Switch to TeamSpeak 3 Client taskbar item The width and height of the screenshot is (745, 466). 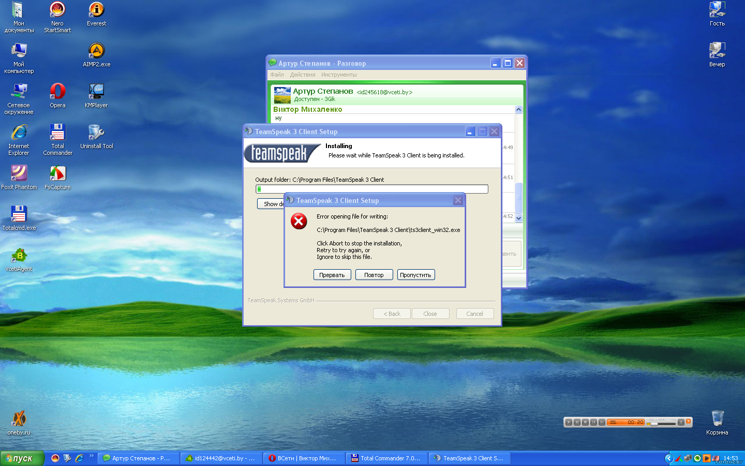coord(470,458)
